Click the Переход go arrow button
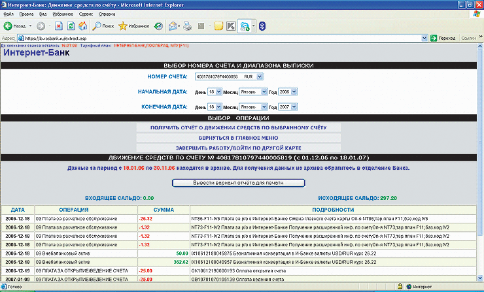 (x=443, y=38)
